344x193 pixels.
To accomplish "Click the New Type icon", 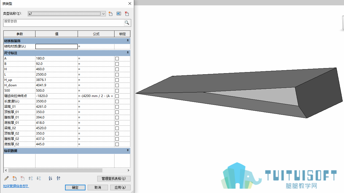I will (110, 14).
